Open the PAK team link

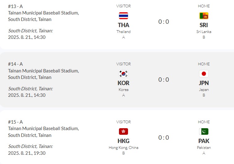(204, 141)
